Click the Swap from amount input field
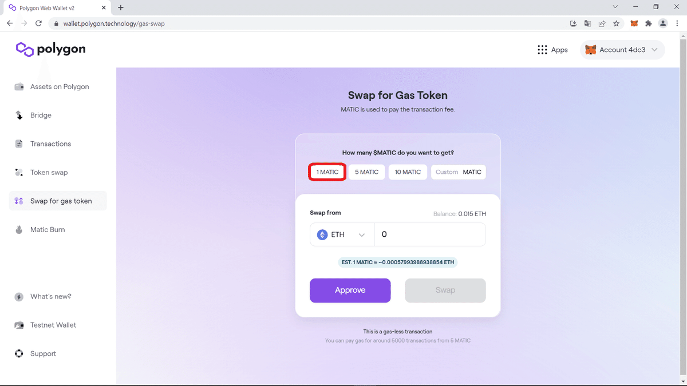 click(x=430, y=234)
